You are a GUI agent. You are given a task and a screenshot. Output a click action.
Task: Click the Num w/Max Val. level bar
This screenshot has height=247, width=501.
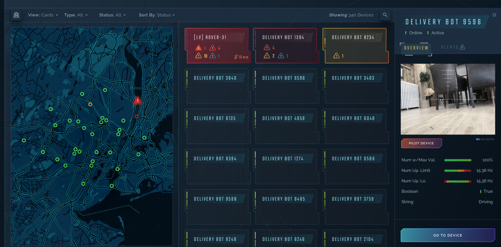[458, 160]
